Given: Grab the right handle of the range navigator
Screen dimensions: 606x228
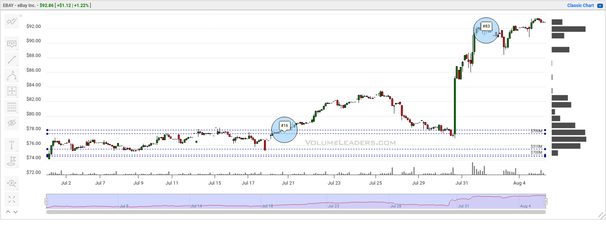Looking at the screenshot, I should [x=546, y=201].
